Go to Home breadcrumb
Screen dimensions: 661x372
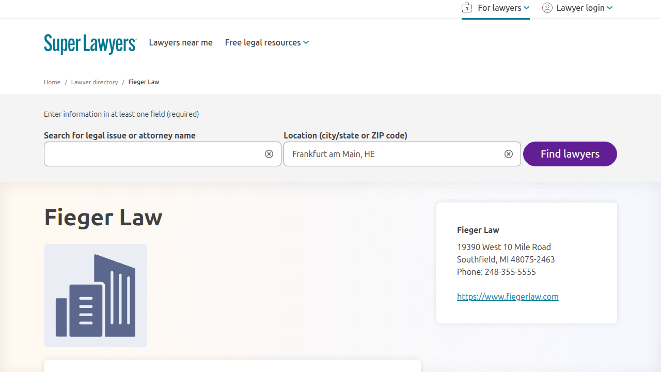pos(52,82)
